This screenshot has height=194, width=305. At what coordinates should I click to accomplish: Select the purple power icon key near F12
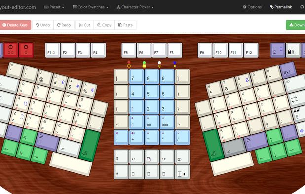(278, 50)
